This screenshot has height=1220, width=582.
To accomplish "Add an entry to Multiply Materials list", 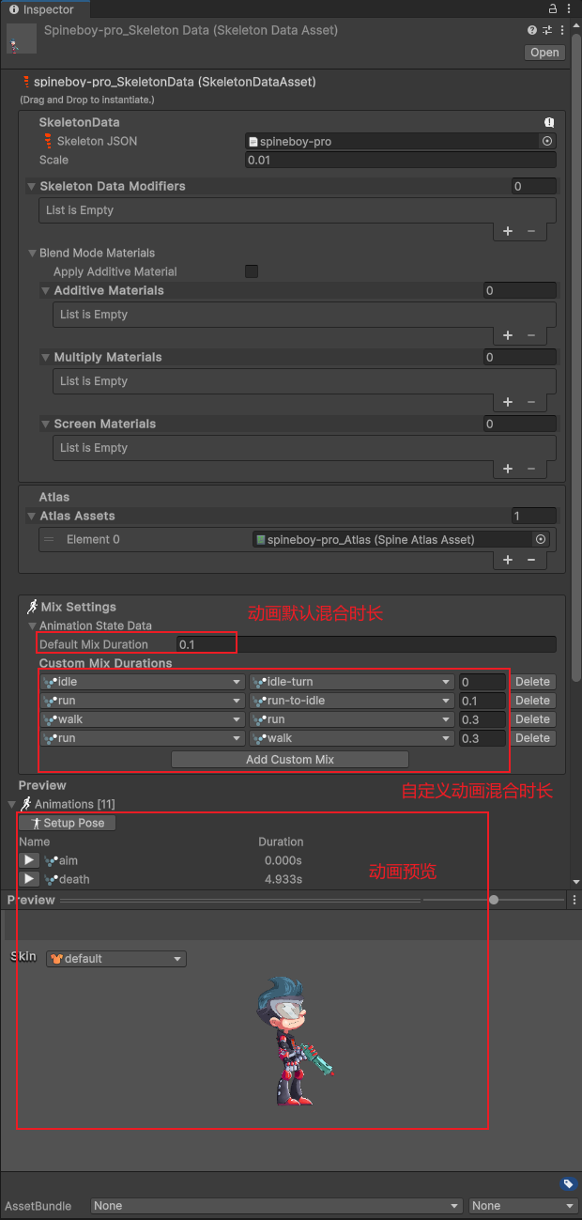I will click(508, 402).
